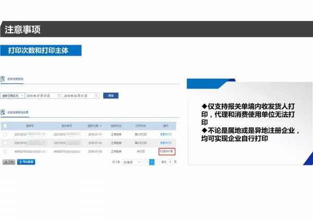Click the go-to page number input field
Viewport: 313px width, 221px height.
click(x=170, y=162)
